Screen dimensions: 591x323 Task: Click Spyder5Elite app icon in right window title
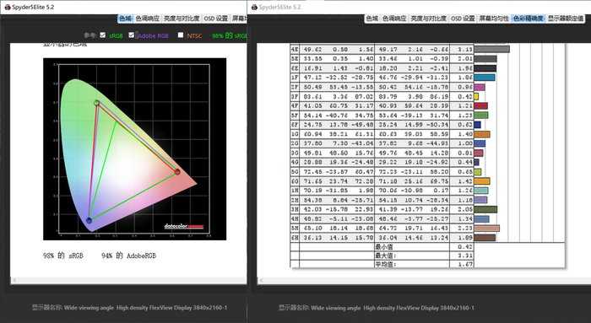pyautogui.click(x=254, y=7)
